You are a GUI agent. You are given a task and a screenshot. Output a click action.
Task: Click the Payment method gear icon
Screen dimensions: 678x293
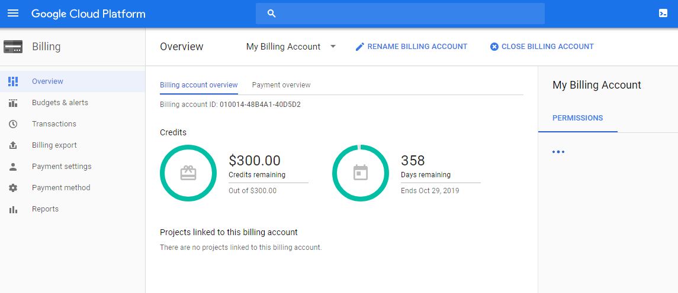13,188
